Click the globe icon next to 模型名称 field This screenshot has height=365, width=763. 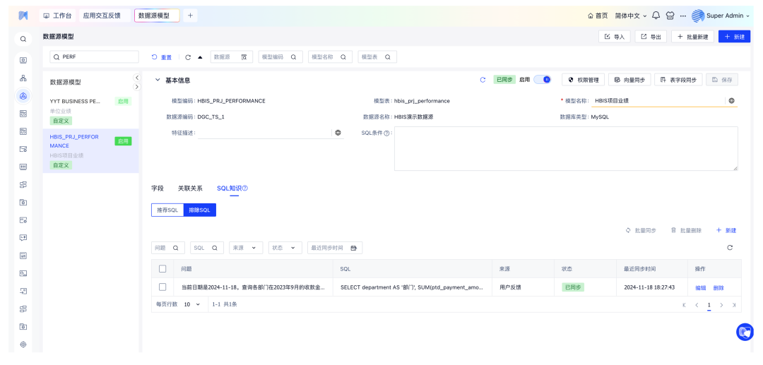732,101
